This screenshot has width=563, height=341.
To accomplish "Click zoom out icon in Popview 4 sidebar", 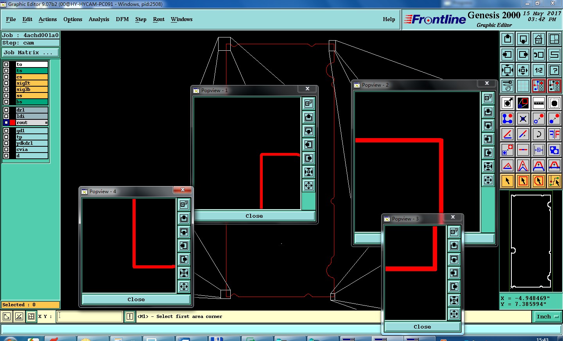I will point(184,286).
